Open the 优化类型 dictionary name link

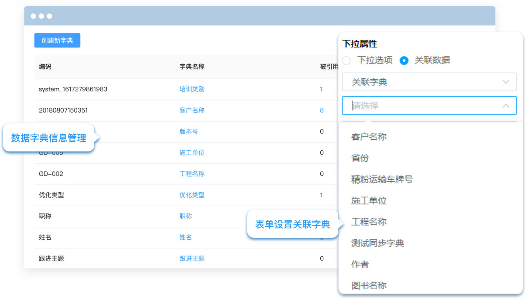tap(192, 195)
